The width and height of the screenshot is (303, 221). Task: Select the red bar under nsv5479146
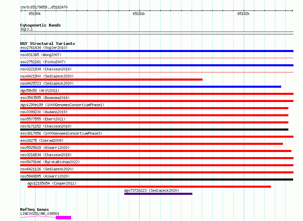pos(157,165)
